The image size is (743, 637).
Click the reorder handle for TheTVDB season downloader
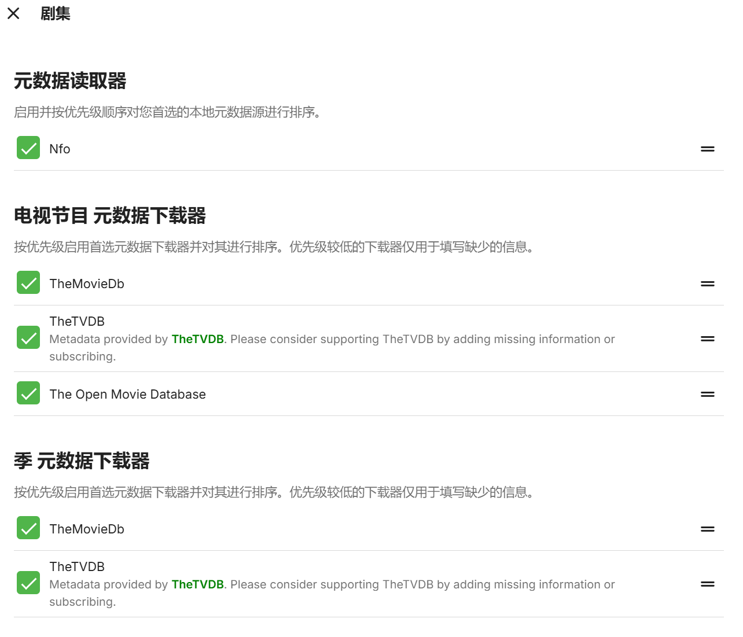[708, 583]
